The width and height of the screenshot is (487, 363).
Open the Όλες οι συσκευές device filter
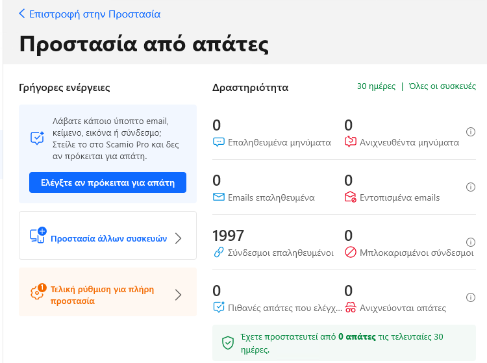(442, 87)
